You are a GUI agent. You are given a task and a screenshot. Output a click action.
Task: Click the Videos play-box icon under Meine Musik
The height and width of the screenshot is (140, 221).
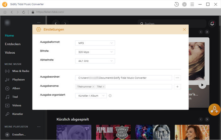tap(7, 105)
